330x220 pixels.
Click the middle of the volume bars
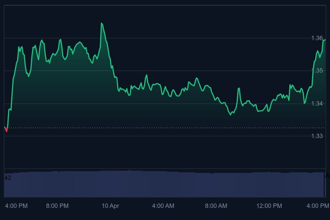(164, 184)
